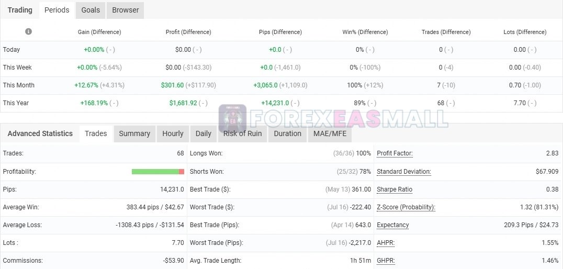The height and width of the screenshot is (269, 563).
Task: Click the info icon above Today row
Action: [28, 31]
